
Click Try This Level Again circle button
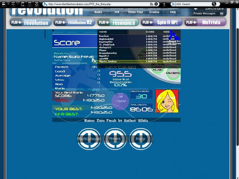[157, 67]
